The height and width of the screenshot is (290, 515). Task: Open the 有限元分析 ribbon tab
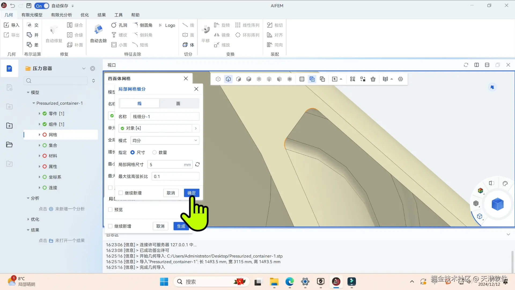(x=61, y=15)
